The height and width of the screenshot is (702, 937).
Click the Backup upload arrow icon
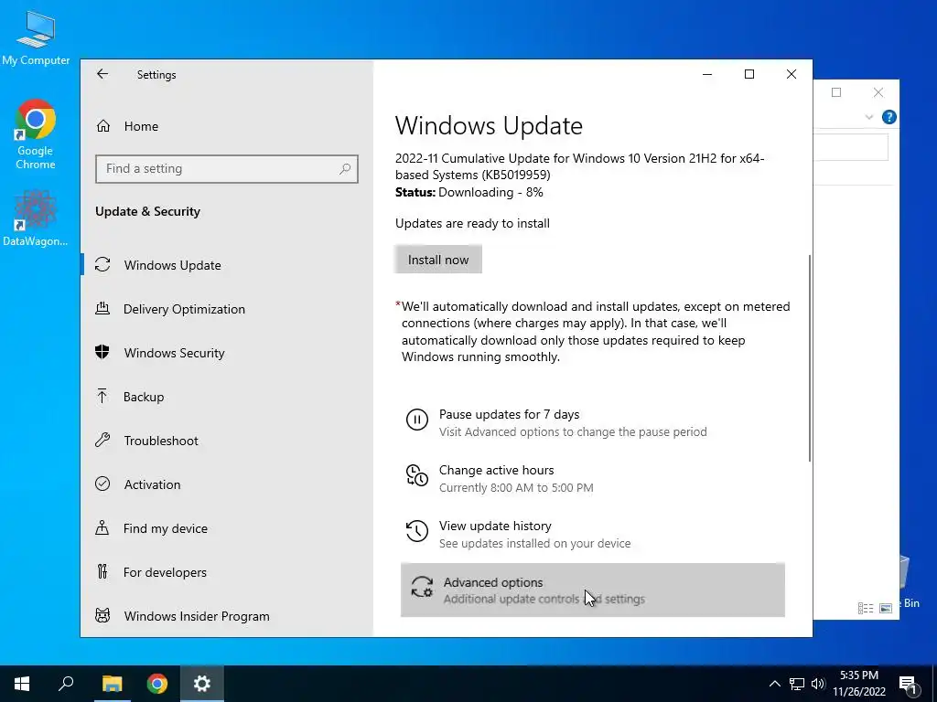tap(102, 396)
